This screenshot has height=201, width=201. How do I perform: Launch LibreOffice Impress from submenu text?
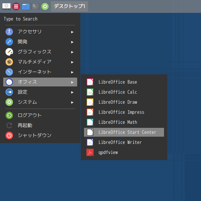(x=121, y=112)
